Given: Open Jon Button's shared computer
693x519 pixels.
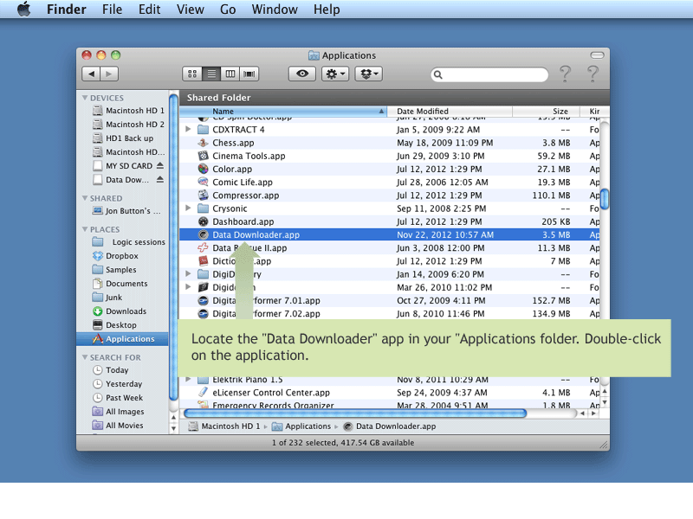Looking at the screenshot, I should click(x=126, y=211).
